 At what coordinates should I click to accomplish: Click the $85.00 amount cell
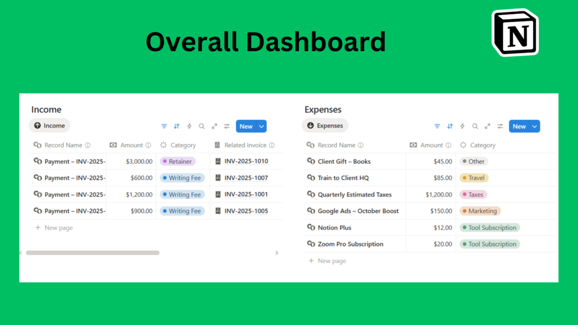pyautogui.click(x=431, y=178)
